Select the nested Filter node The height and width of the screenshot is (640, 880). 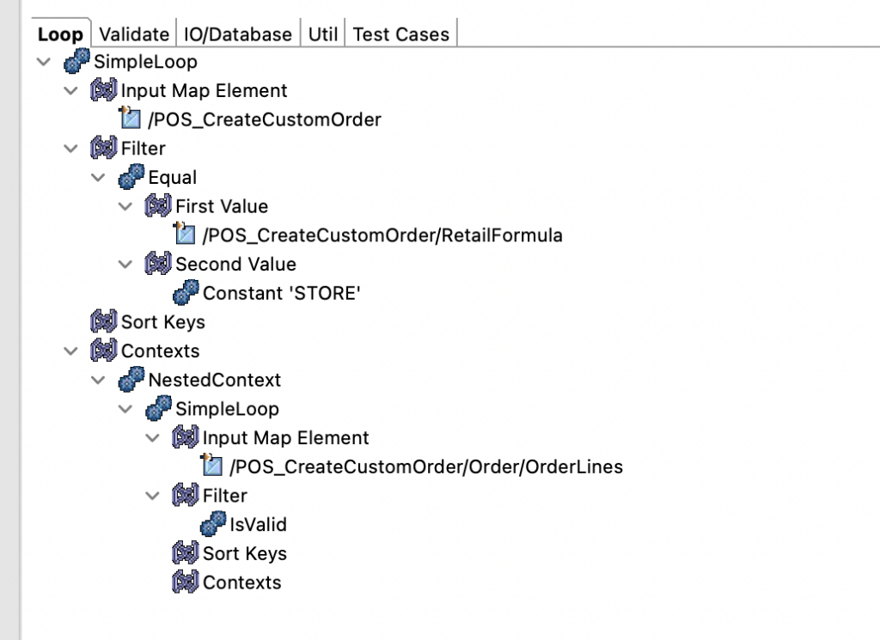226,495
